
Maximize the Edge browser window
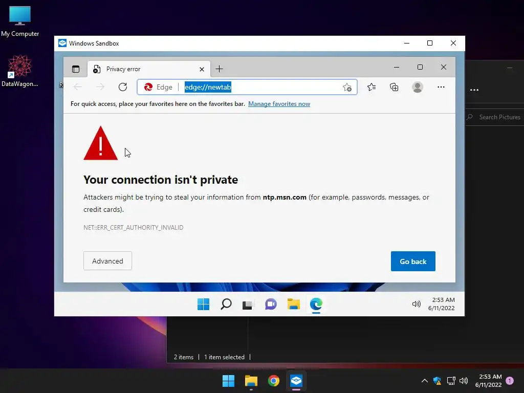point(420,67)
